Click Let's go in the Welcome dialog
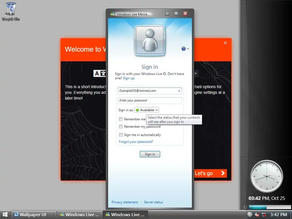Image resolution: width=292 pixels, height=219 pixels. click(x=210, y=173)
